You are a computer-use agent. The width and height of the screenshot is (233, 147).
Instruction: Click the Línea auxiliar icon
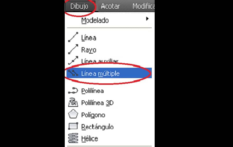(x=73, y=60)
